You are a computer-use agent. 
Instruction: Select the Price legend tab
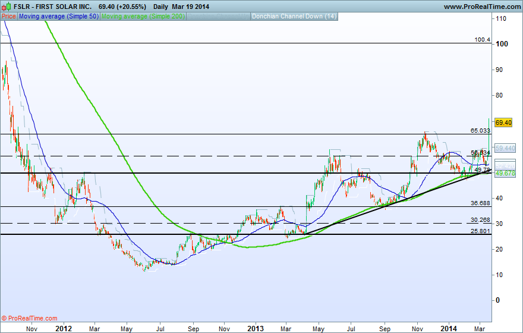[9, 16]
